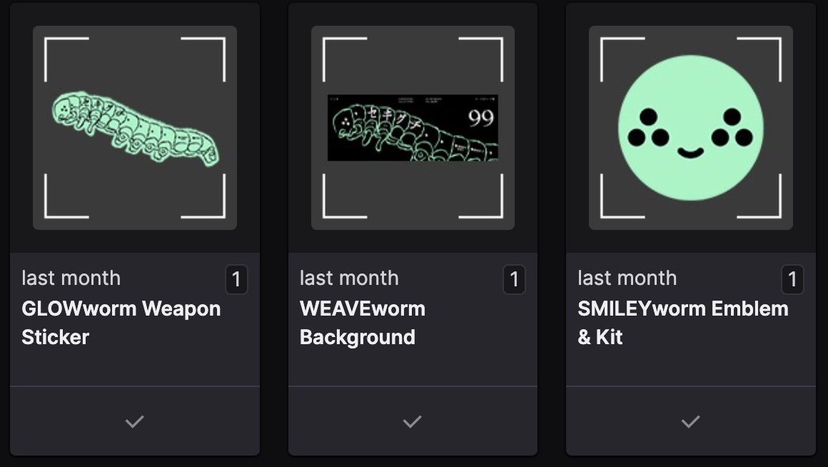Click the green SMILEYworm smiley face emblem

(690, 128)
